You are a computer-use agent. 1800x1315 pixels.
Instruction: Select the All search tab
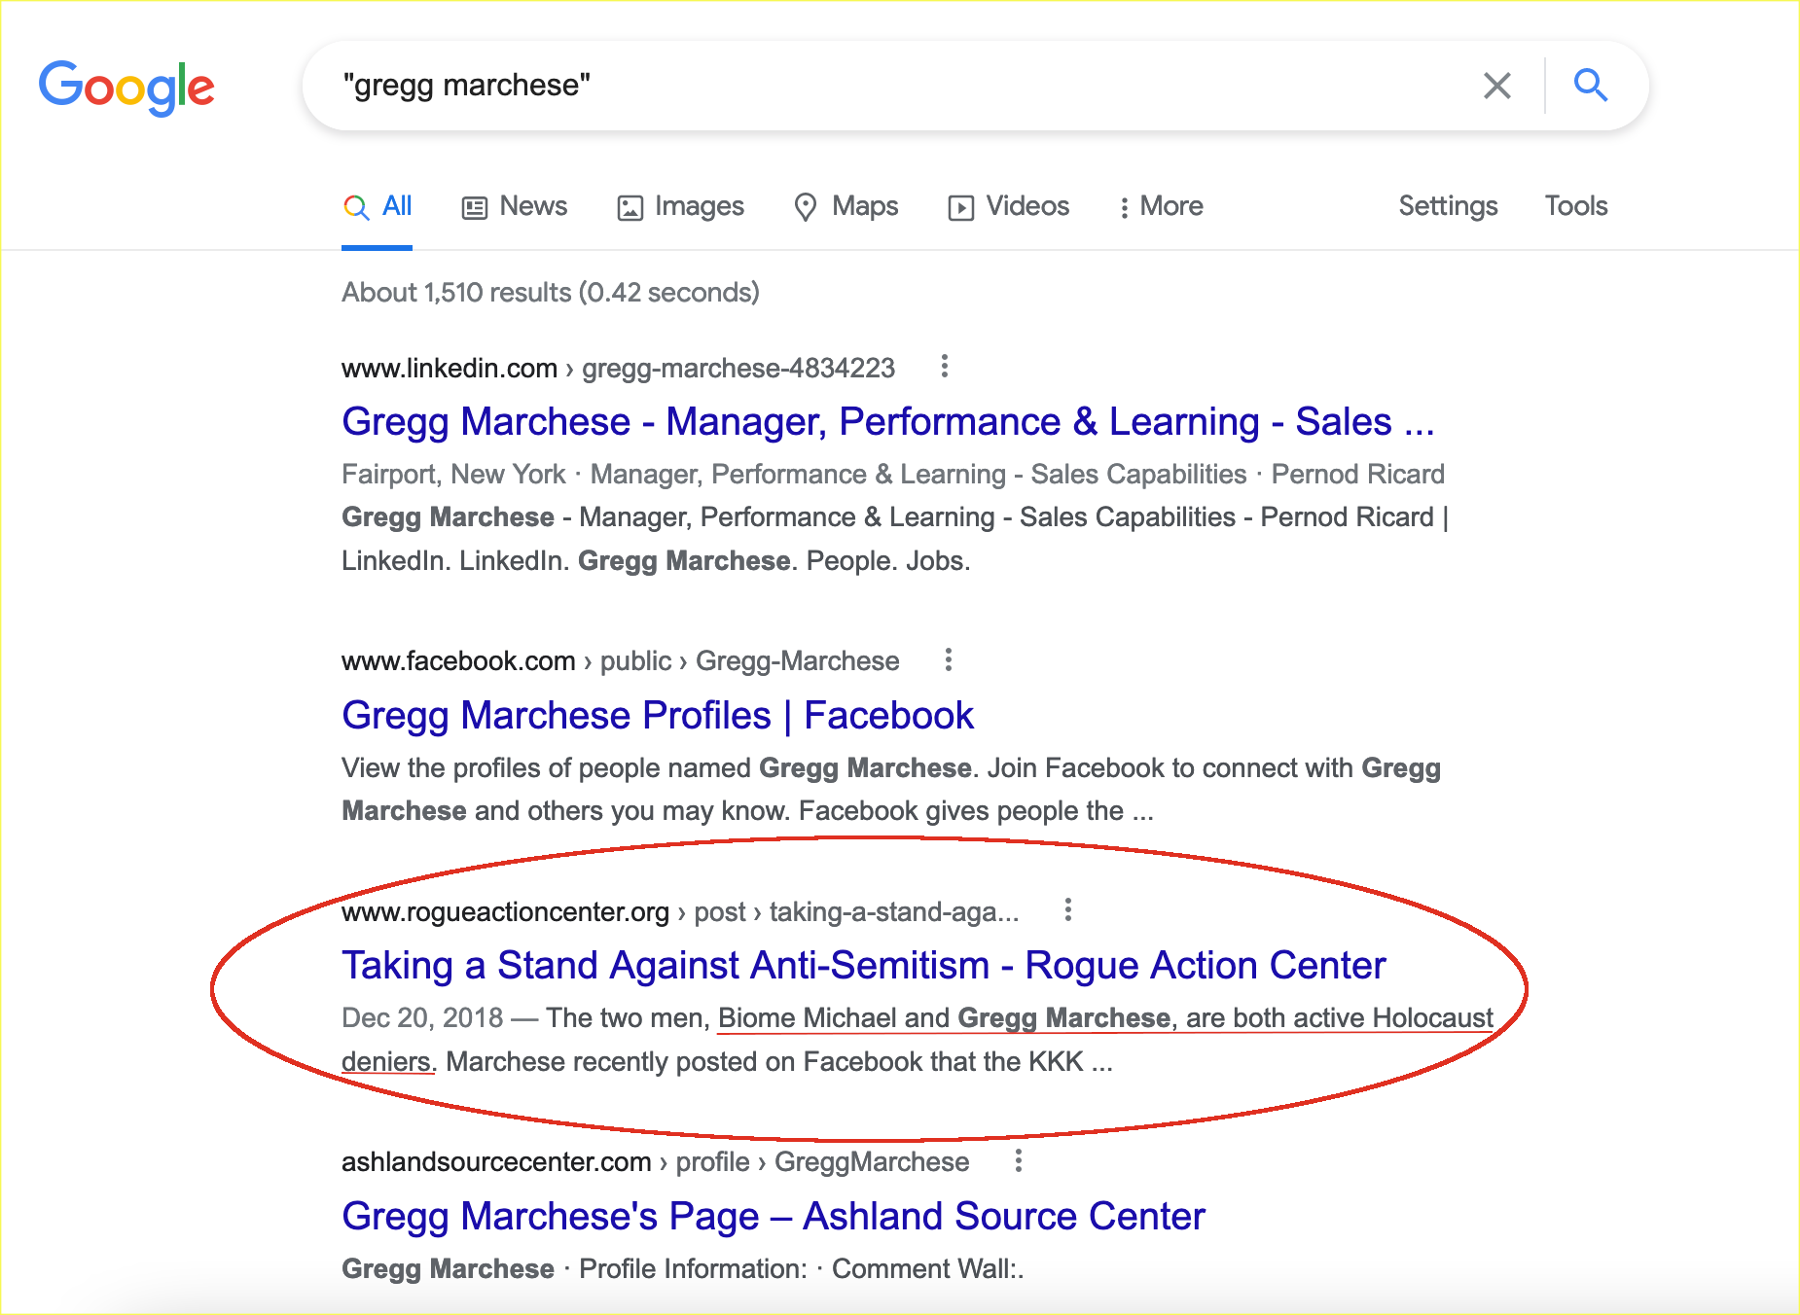pyautogui.click(x=378, y=206)
